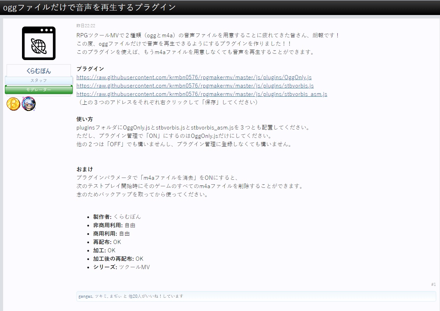Image resolution: width=440 pixels, height=311 pixels.
Task: Click the おまけ section heading
Action: [x=85, y=169]
